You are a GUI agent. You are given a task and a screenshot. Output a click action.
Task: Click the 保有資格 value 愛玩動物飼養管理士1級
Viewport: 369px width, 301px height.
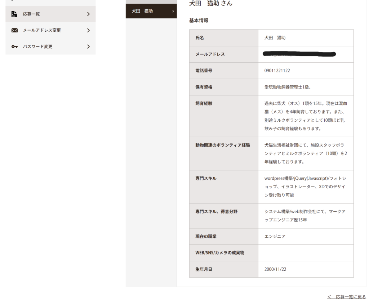coord(287,87)
